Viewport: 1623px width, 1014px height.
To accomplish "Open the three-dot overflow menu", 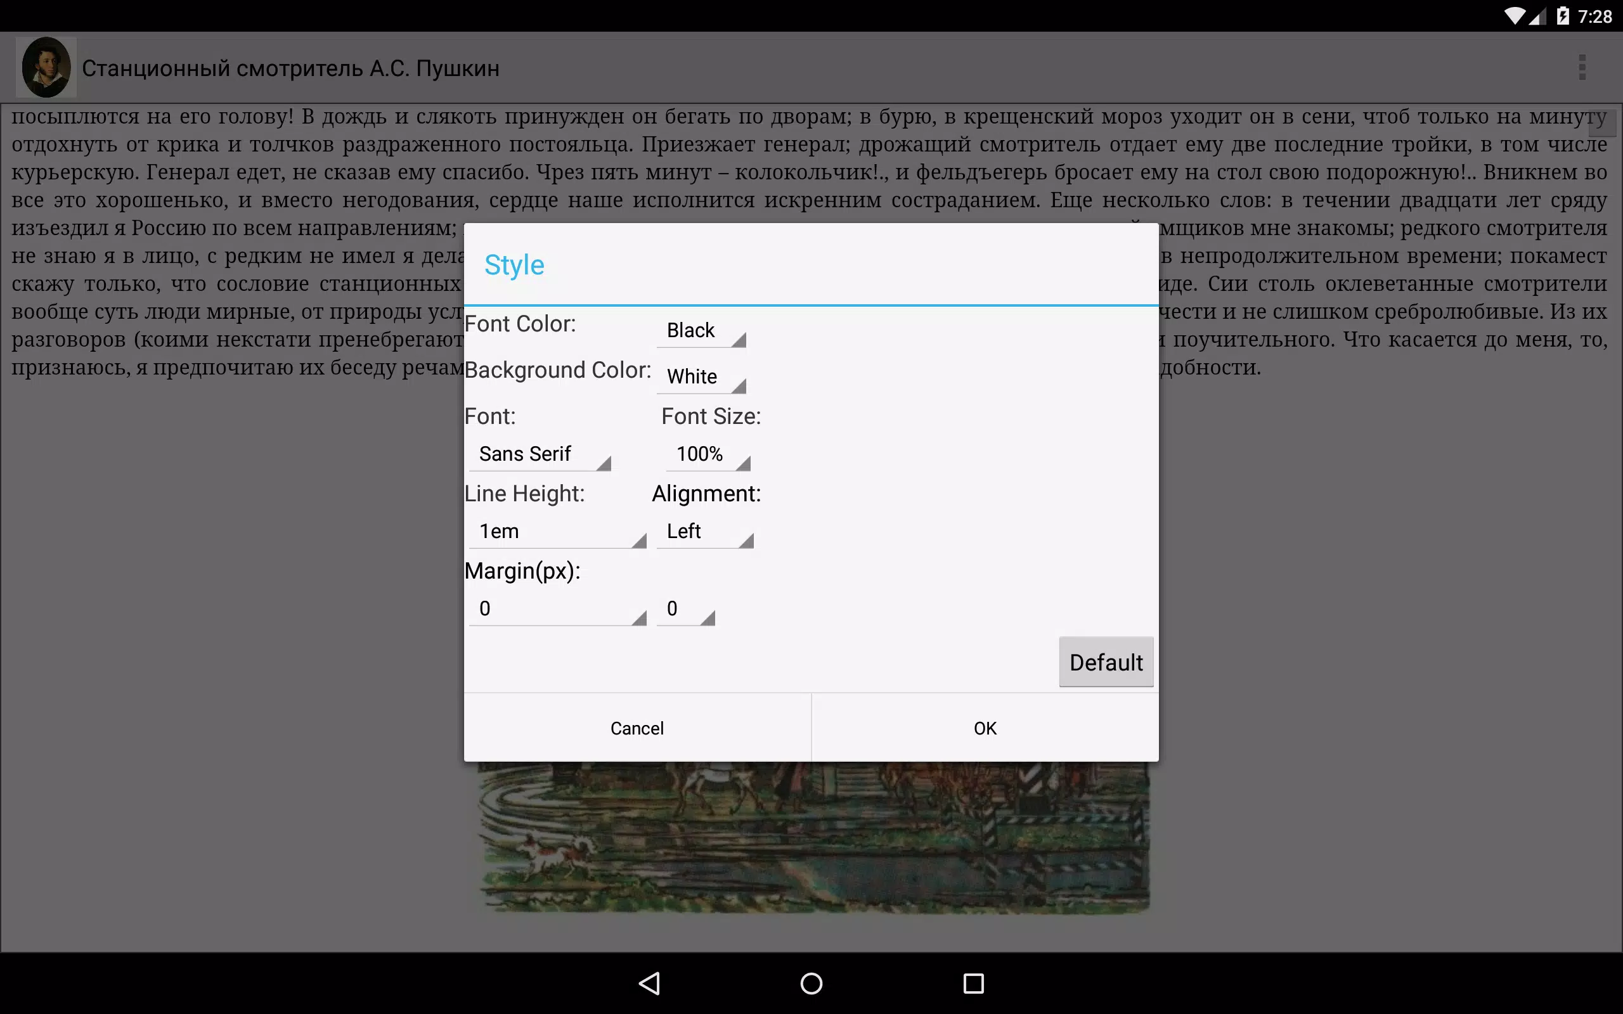I will point(1582,68).
